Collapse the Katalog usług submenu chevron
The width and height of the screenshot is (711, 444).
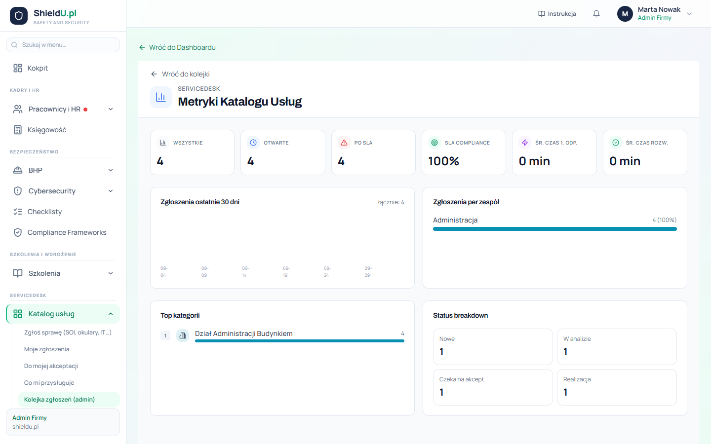[111, 314]
